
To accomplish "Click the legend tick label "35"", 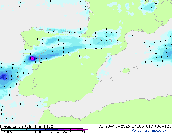I will click(x=65, y=132).
